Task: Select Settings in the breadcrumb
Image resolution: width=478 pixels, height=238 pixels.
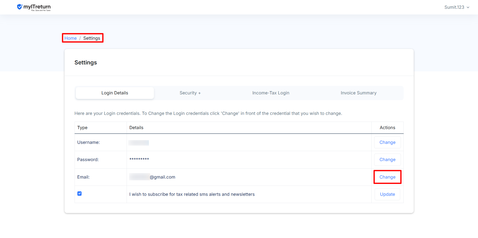Action: click(x=92, y=38)
